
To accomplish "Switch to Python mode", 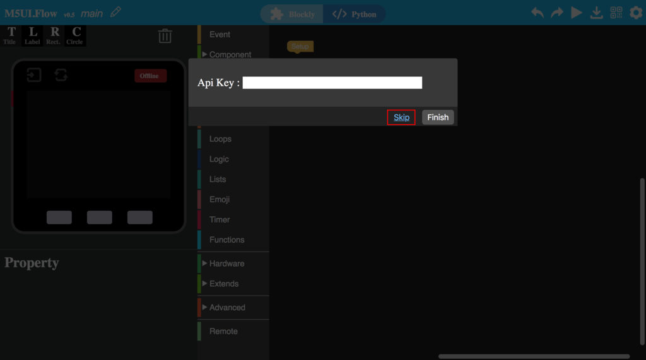I will 355,14.
